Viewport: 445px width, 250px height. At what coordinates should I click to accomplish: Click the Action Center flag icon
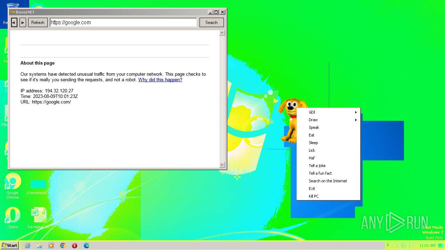(412, 245)
